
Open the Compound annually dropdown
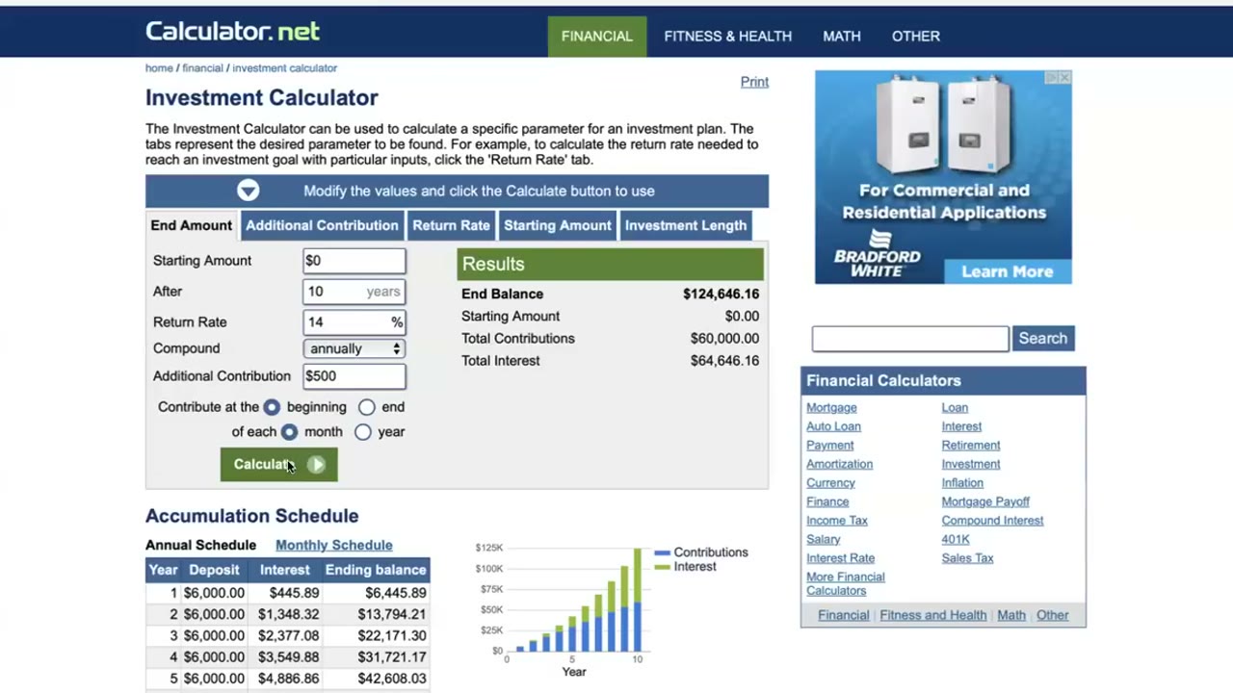pos(354,348)
